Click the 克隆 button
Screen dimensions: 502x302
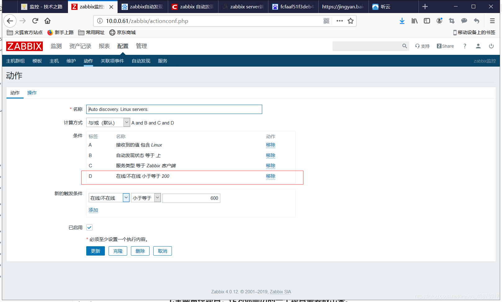coord(118,251)
